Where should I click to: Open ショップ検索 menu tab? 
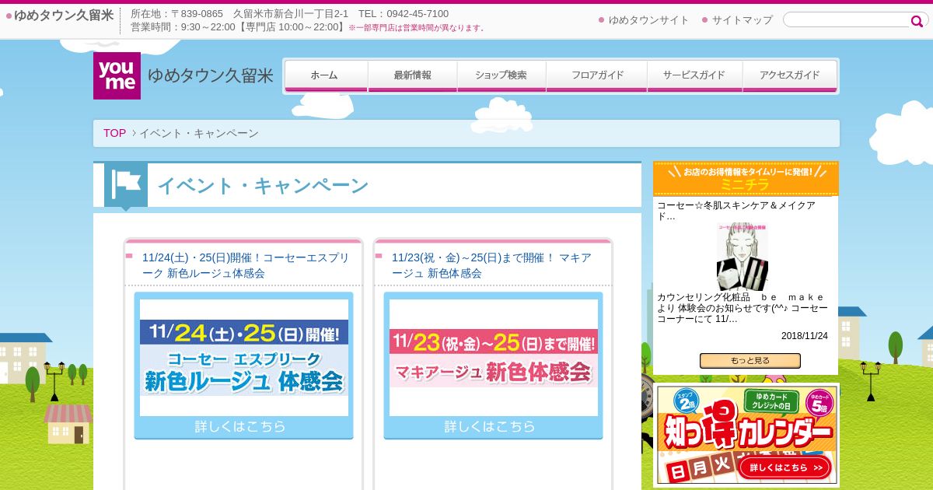[x=501, y=75]
